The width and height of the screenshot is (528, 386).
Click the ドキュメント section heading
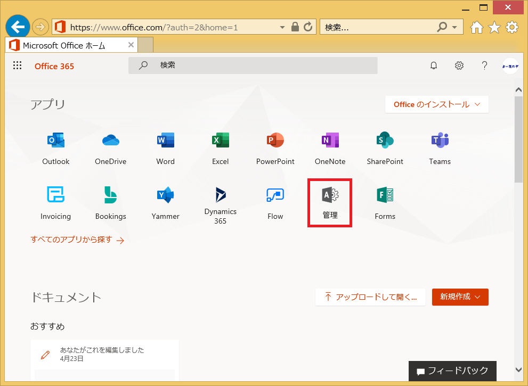click(66, 297)
